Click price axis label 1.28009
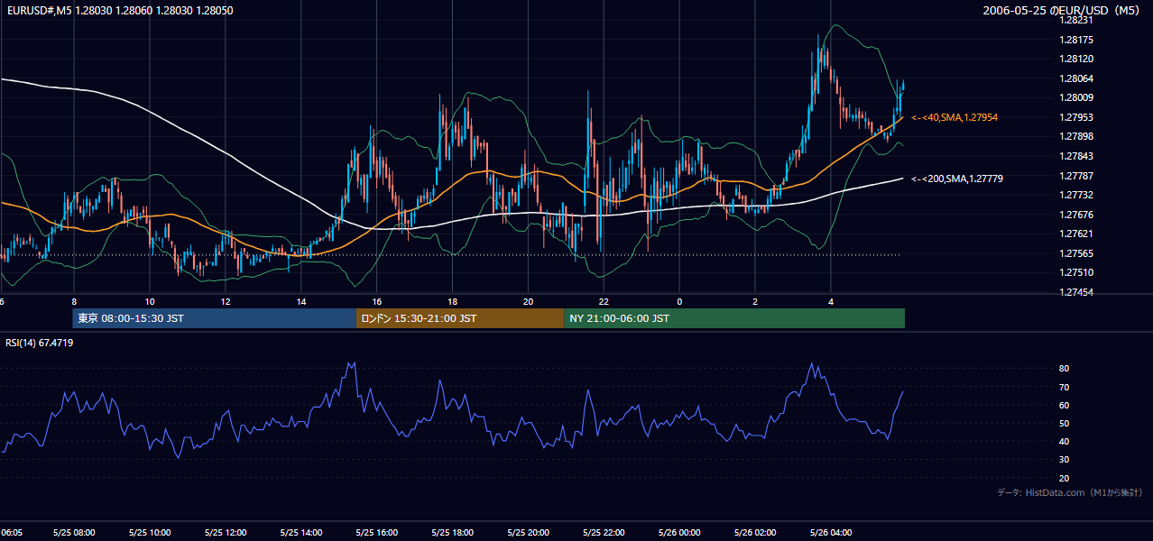The image size is (1153, 541). coord(1076,97)
